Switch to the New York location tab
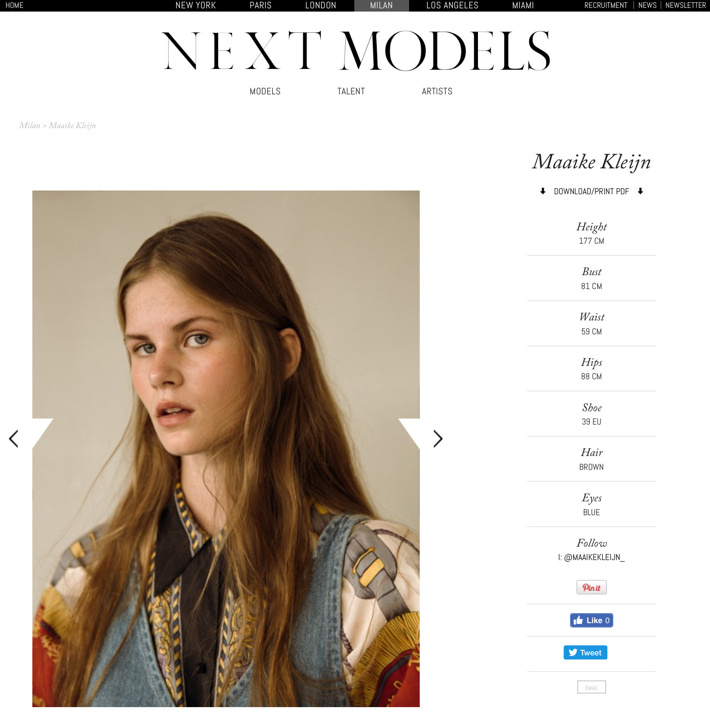710x727 pixels. pyautogui.click(x=196, y=6)
